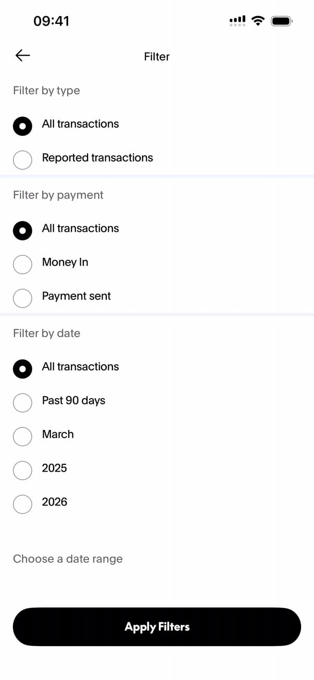Select Reported transactions under type filter
The height and width of the screenshot is (680, 314).
[22, 159]
